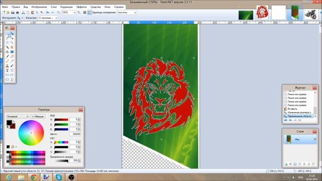322x181 pixels.
Task: Open the Файл menu
Action: point(5,7)
